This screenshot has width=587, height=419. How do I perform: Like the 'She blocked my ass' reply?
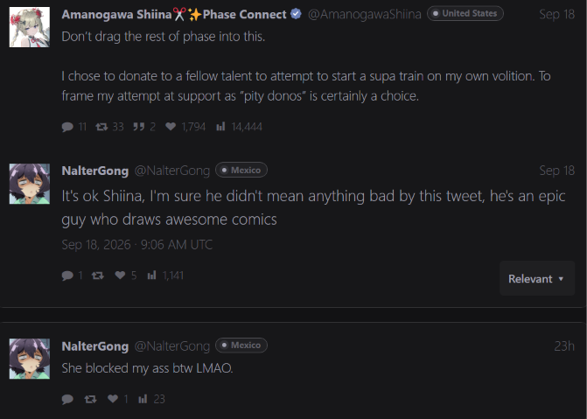[x=113, y=399]
